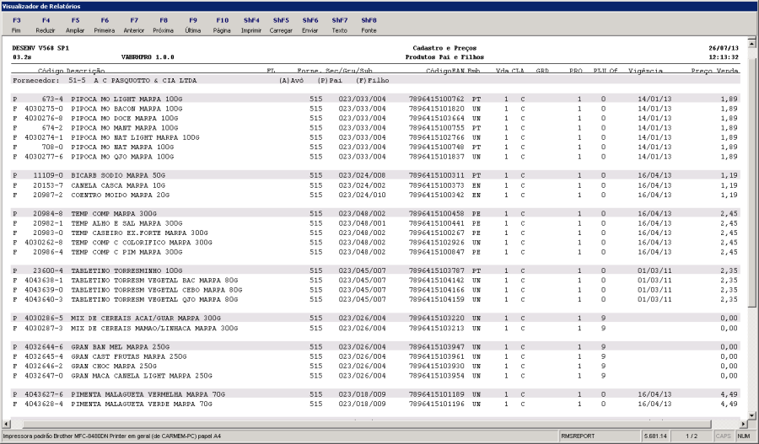Click 'TEMP COMP C PIM MARPA 300G'
This screenshot has height=444, width=759.
click(126, 252)
